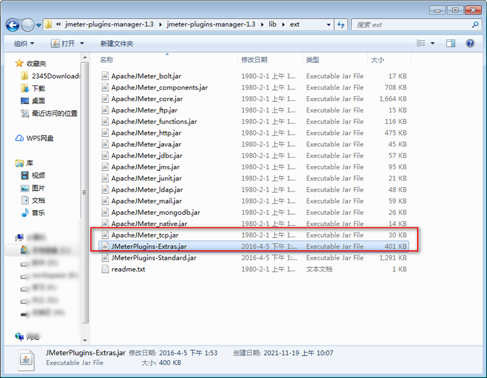
Task: Click the ApacheJMeter_http.jar file icon
Action: tap(105, 133)
